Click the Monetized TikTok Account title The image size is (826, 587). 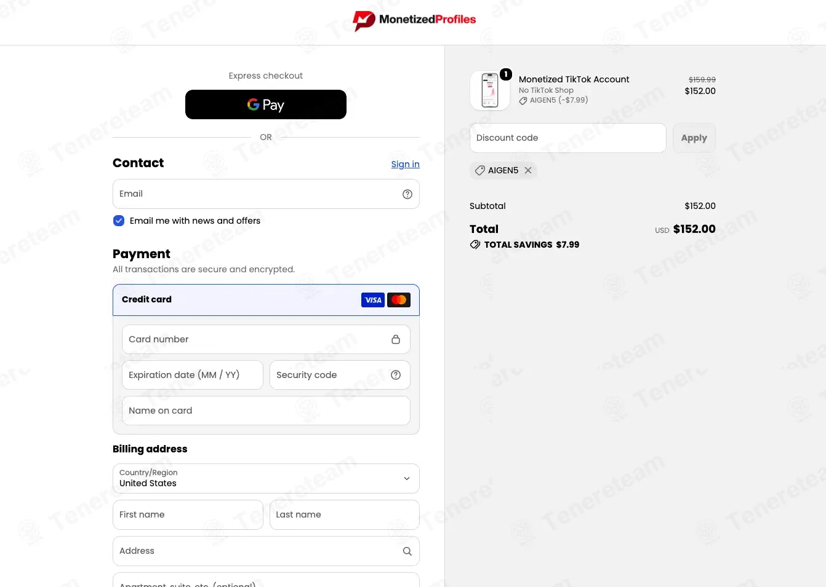pyautogui.click(x=574, y=79)
